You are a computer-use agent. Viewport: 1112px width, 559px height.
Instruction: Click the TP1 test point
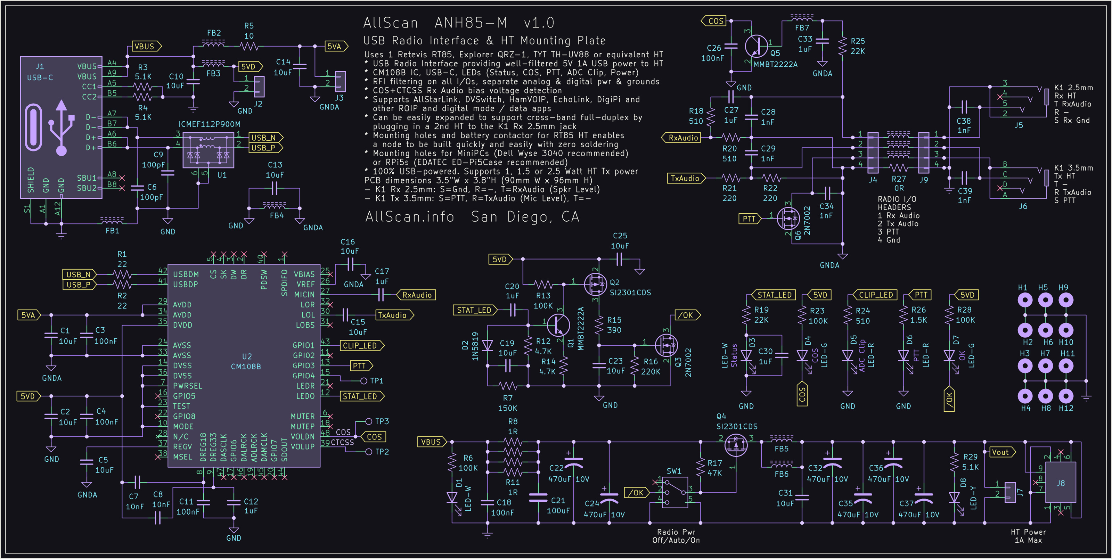pos(364,381)
